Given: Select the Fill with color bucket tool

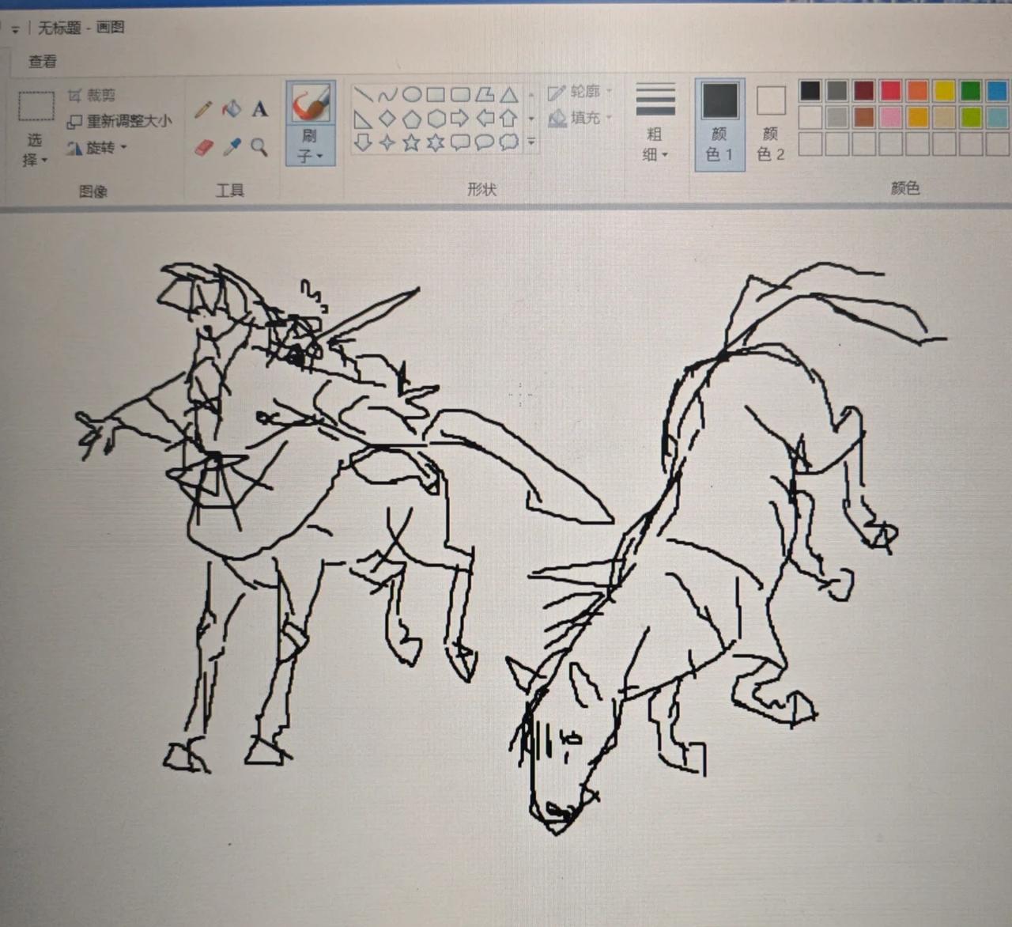Looking at the screenshot, I should pos(232,108).
